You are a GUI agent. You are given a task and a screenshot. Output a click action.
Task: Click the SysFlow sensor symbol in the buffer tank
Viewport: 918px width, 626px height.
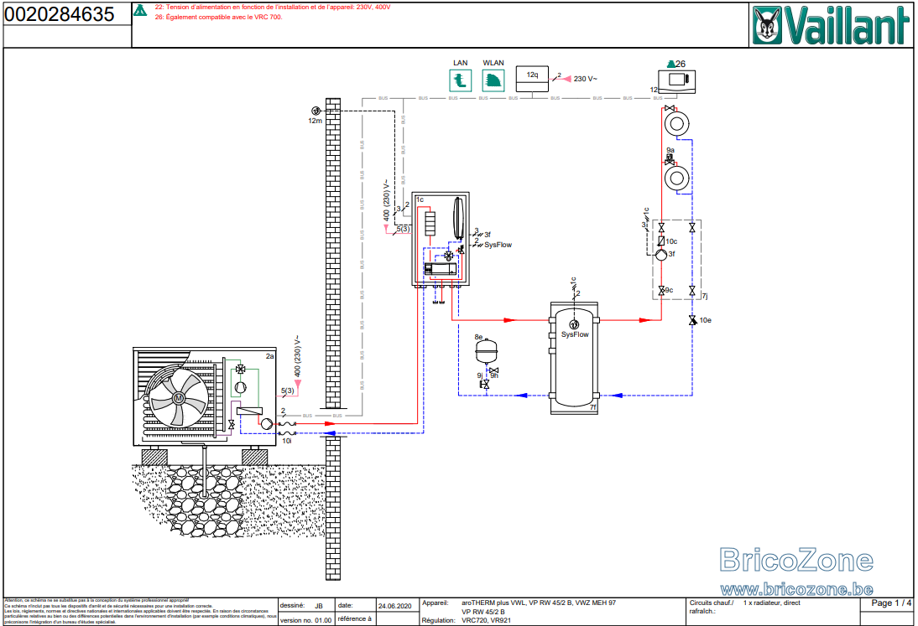point(574,324)
